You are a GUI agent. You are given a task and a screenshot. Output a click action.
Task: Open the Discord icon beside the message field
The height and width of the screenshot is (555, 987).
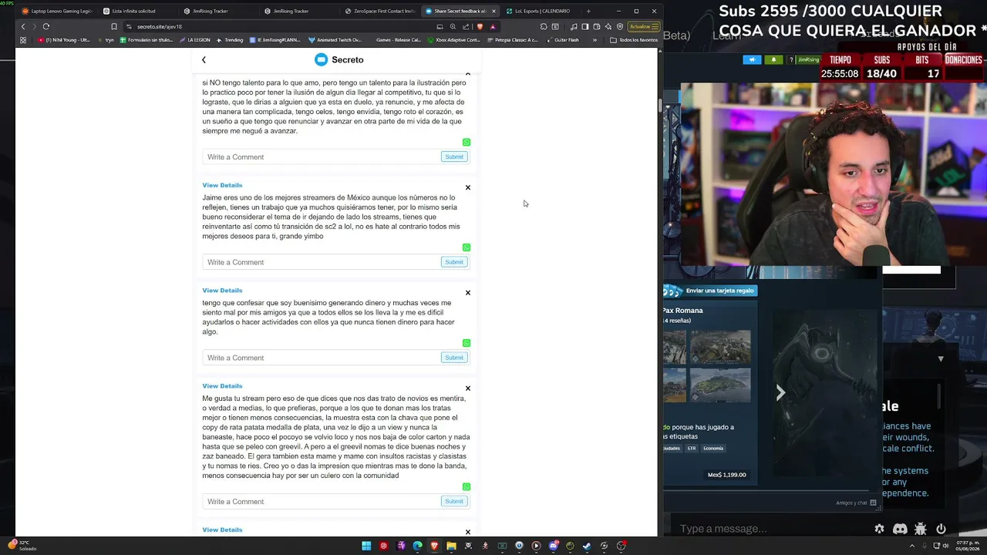click(900, 529)
